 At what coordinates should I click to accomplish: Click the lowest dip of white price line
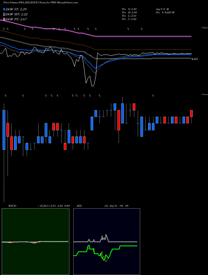click(x=93, y=85)
